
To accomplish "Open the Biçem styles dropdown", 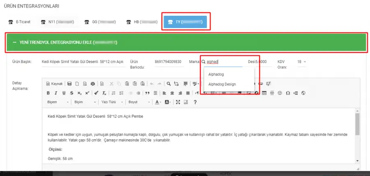I will point(58,102).
